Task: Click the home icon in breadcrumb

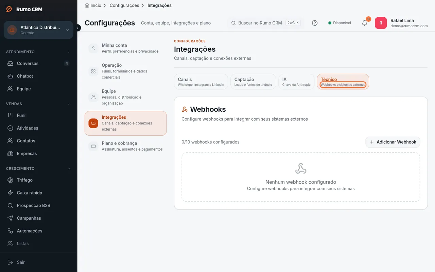Action: 87,5
